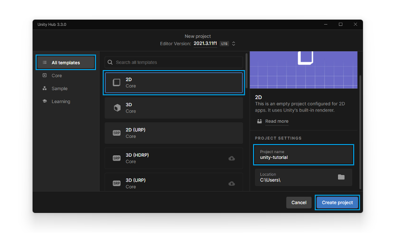Open the Read more link
Screen dimensions: 396x233
click(x=277, y=121)
